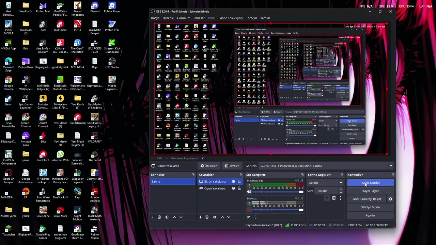Select the Sahne scene item
Screen dimensions: 436x245
point(173,182)
